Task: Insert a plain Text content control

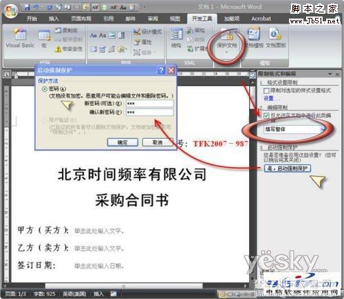Action: (x=103, y=35)
